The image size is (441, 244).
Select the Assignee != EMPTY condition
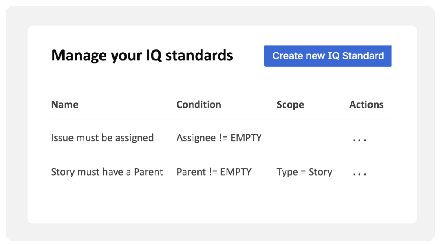(x=219, y=138)
